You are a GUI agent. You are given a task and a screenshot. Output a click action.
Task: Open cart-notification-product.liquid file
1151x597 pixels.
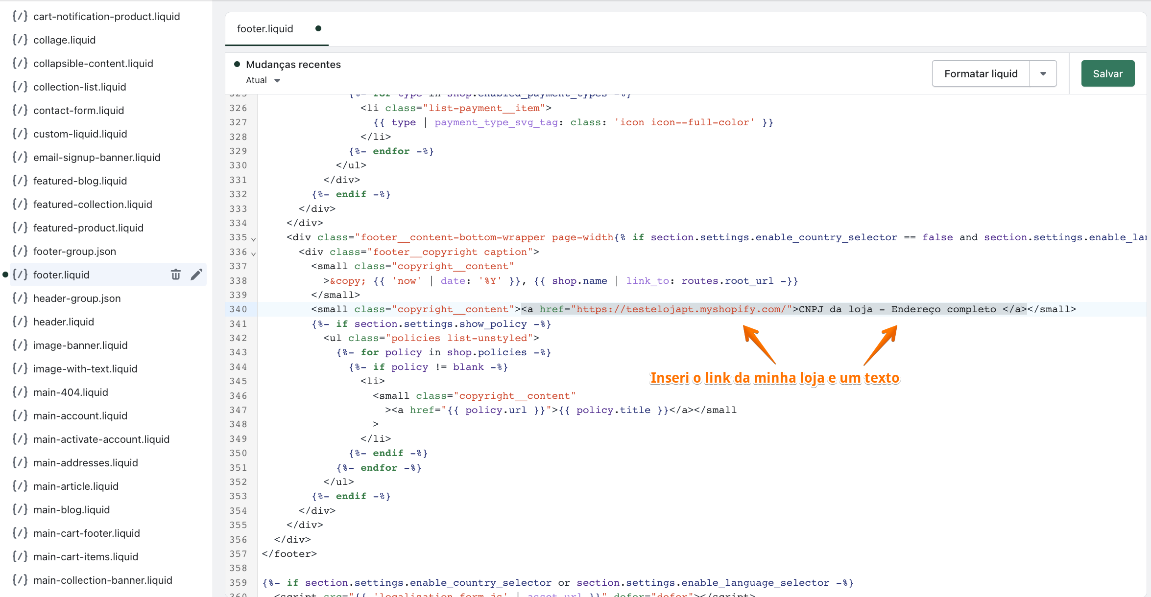tap(107, 16)
